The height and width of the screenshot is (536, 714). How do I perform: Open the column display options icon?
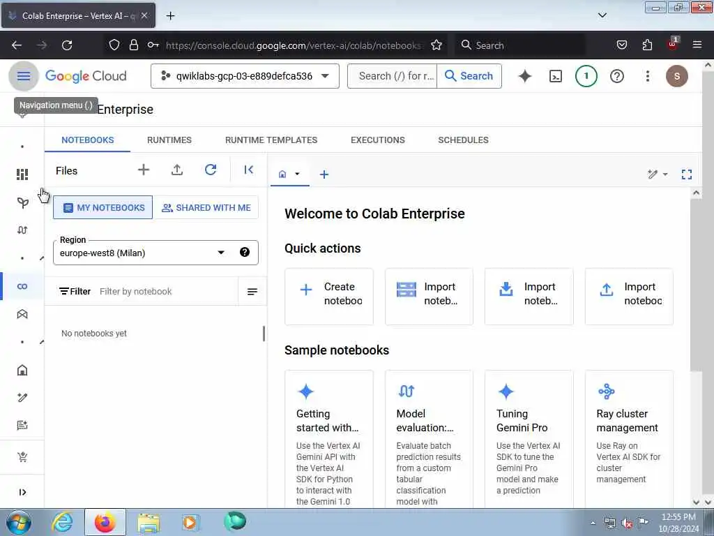(252, 292)
